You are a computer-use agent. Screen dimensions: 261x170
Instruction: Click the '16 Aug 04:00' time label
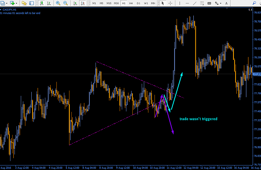242,167
